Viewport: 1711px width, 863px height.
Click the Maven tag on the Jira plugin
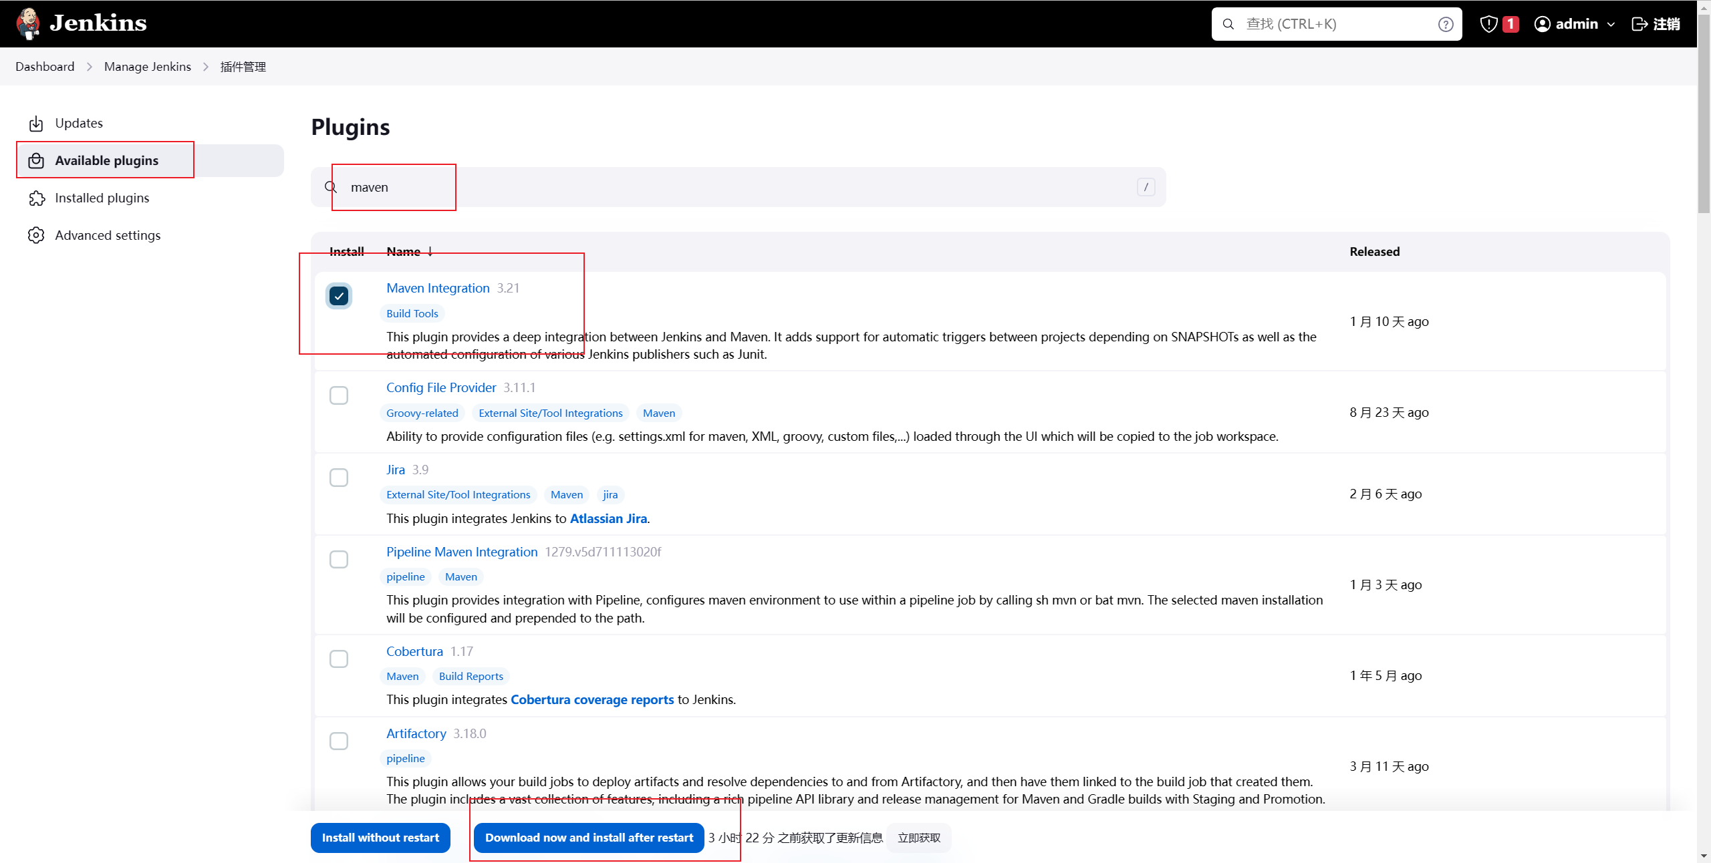click(x=567, y=494)
